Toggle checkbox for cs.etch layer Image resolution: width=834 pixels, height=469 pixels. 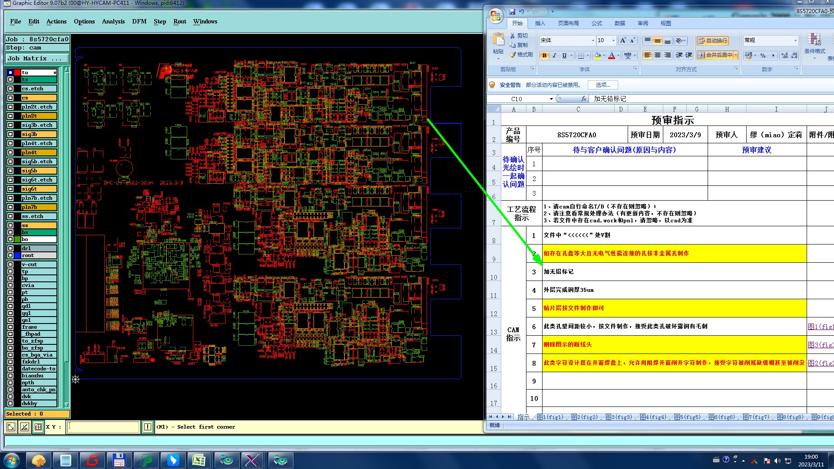(x=10, y=89)
